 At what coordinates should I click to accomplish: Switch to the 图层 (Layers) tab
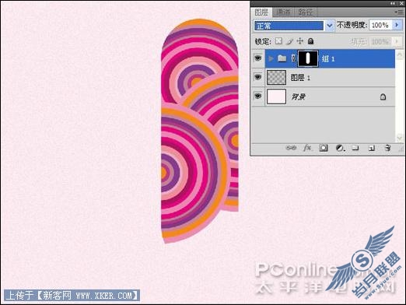tap(261, 12)
